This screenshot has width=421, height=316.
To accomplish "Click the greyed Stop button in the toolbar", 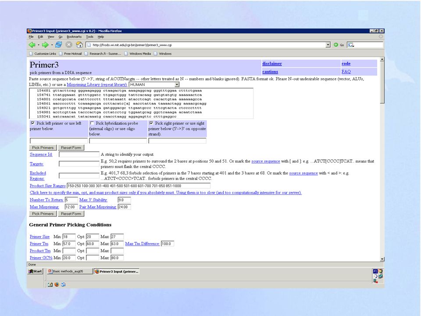I will [69, 45].
